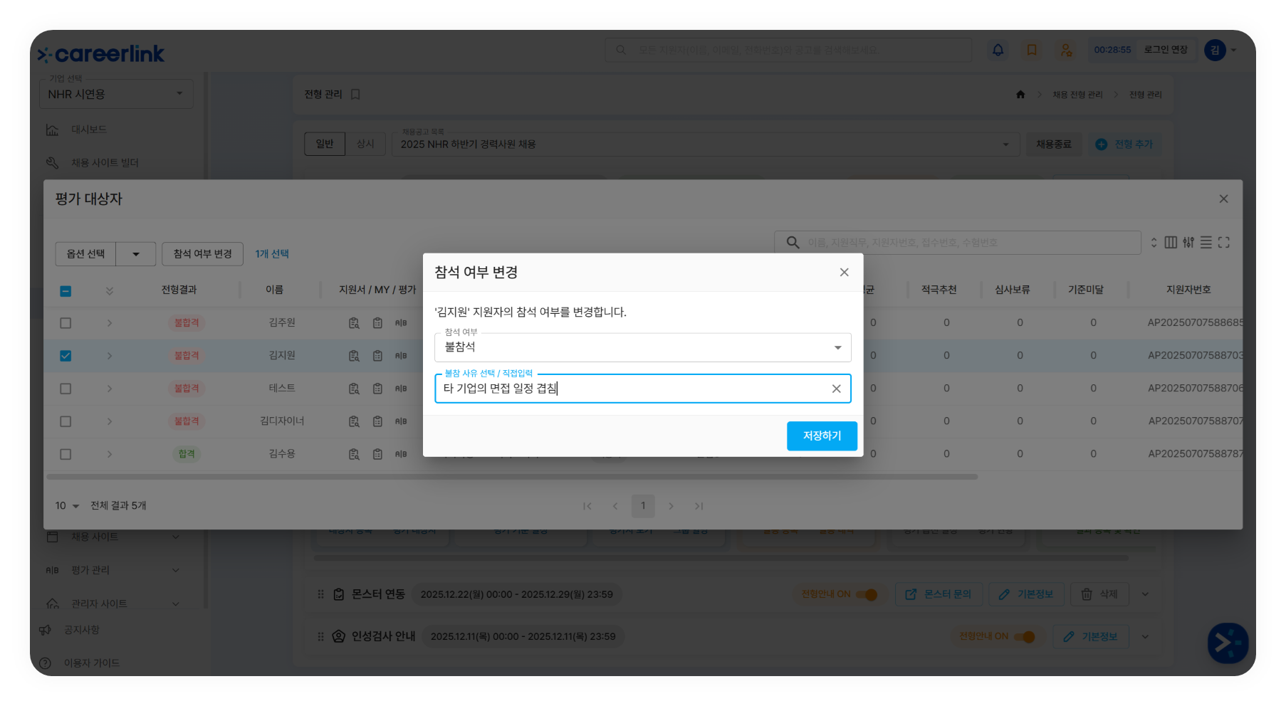Open the application document icon for 김주원

[x=354, y=323]
